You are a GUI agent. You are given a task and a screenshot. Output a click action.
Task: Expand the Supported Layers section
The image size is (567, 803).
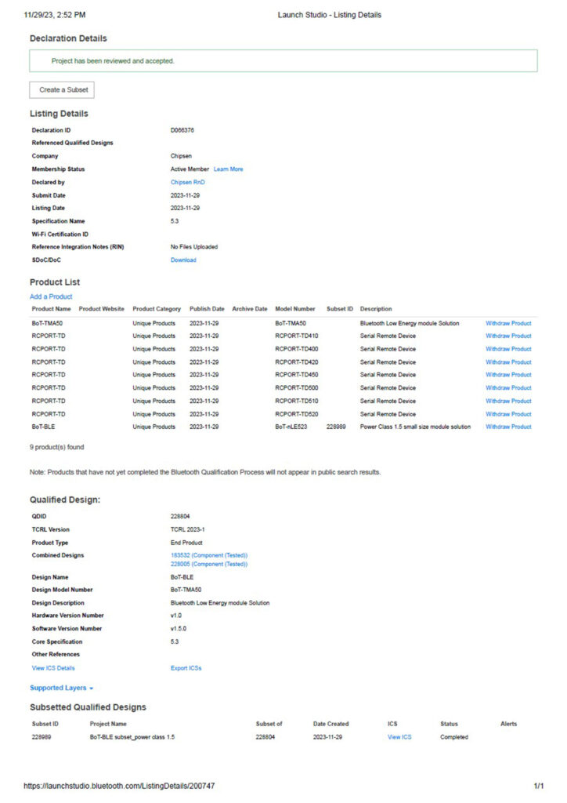[x=61, y=688]
